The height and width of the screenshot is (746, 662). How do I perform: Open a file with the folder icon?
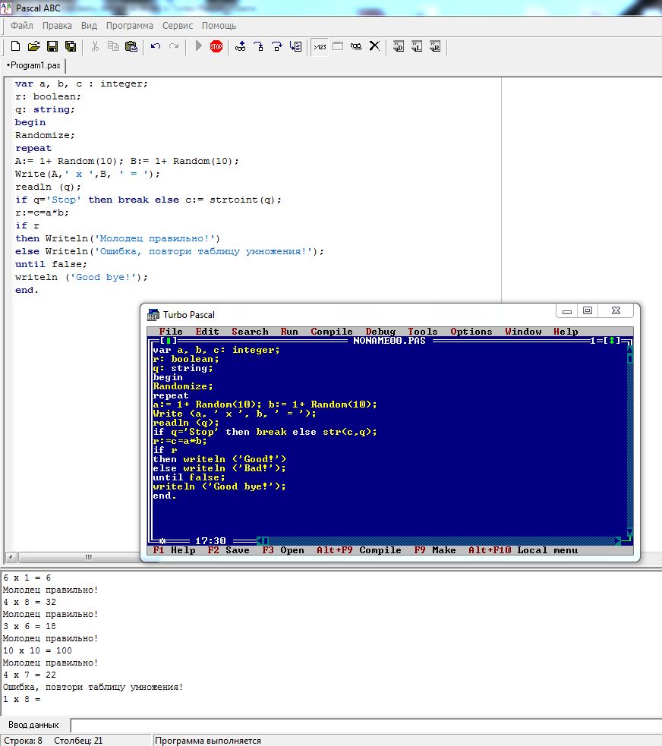point(34,46)
